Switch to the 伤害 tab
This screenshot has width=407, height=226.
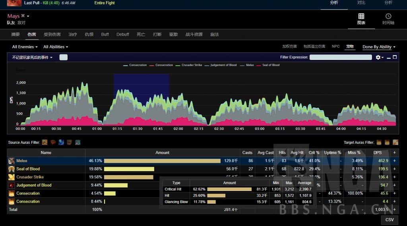[32, 34]
